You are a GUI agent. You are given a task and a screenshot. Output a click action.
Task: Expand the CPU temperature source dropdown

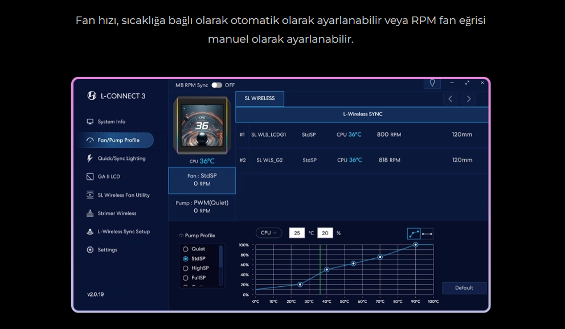269,233
